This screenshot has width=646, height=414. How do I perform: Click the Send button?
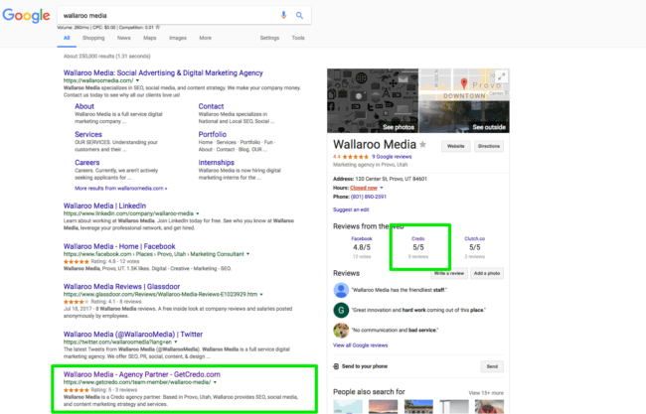coord(492,366)
